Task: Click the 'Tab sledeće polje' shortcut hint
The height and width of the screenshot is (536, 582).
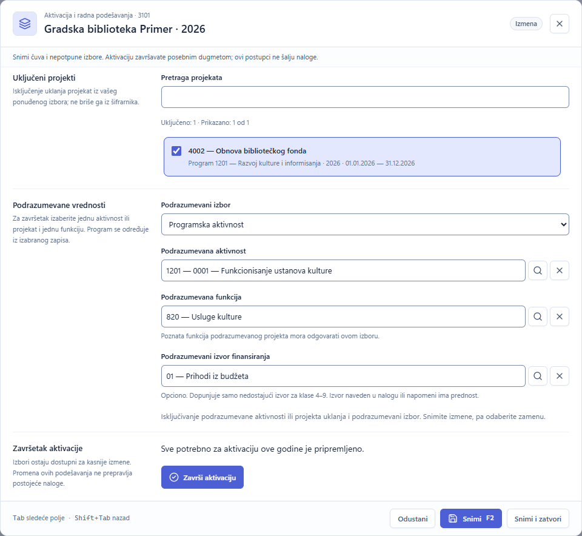Action: [x=39, y=518]
